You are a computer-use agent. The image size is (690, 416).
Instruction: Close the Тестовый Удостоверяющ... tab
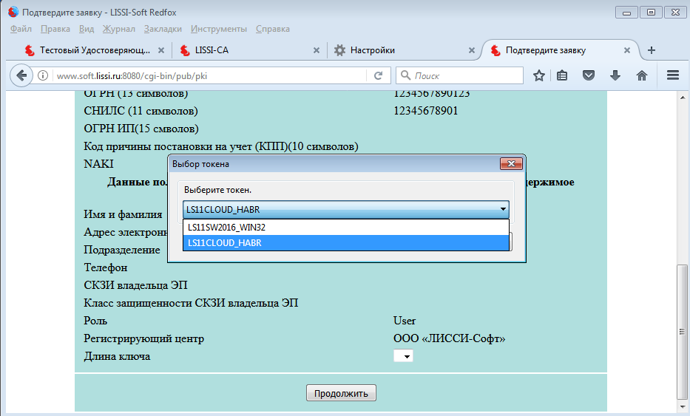[161, 50]
